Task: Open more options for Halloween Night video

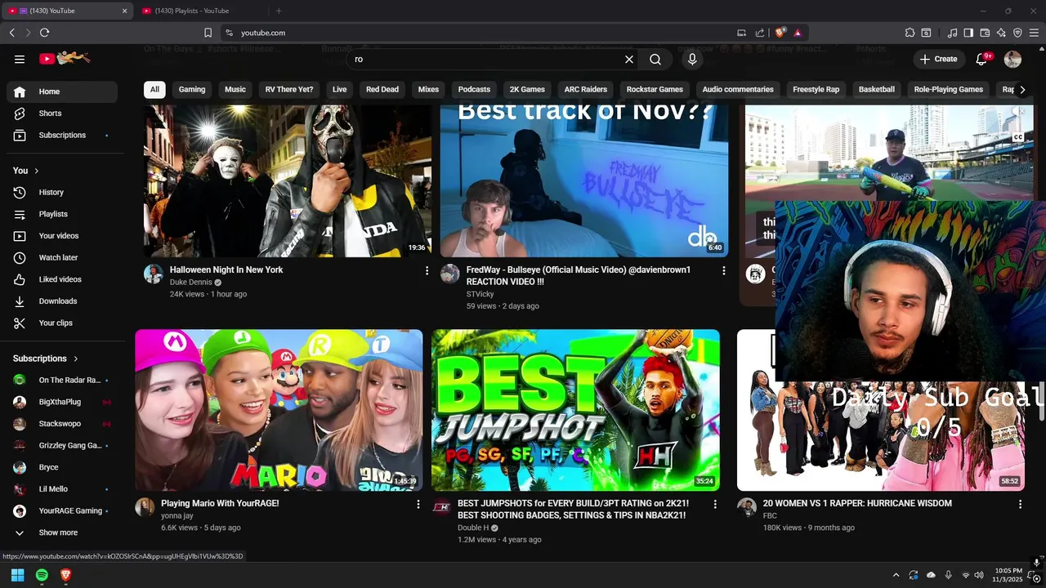Action: pyautogui.click(x=427, y=270)
